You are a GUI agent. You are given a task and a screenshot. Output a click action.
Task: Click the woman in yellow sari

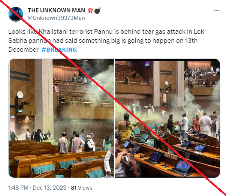(x=125, y=128)
